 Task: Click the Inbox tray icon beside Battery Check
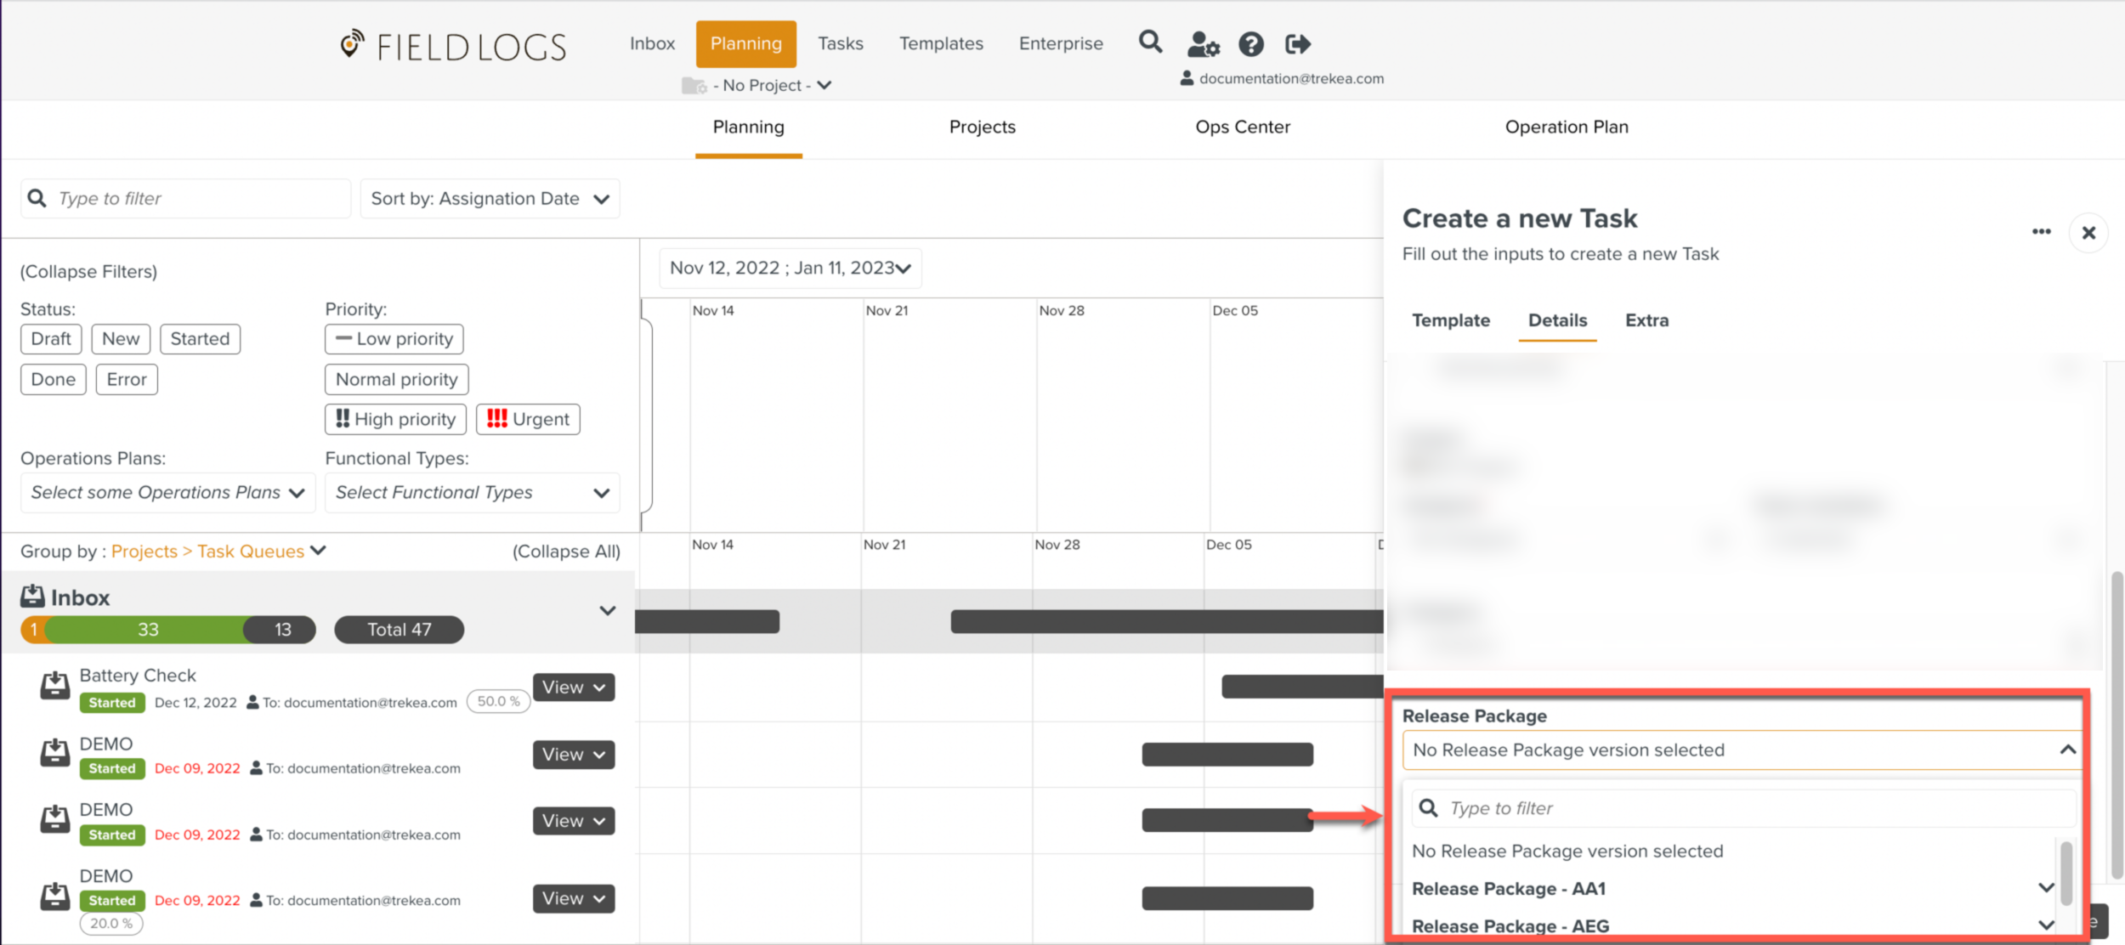coord(55,686)
